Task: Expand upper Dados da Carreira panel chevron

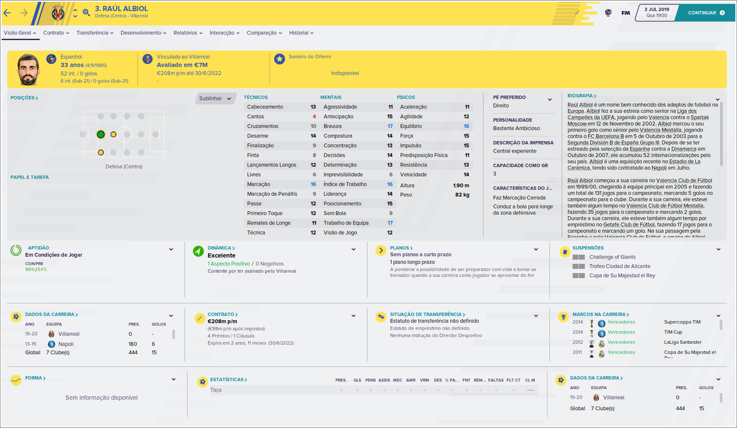Action: (x=171, y=316)
